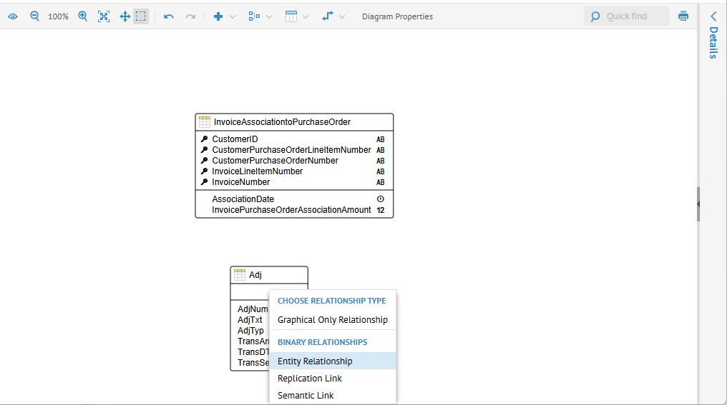Click the redo arrow icon
Viewport: 727px width, 405px height.
coord(190,16)
